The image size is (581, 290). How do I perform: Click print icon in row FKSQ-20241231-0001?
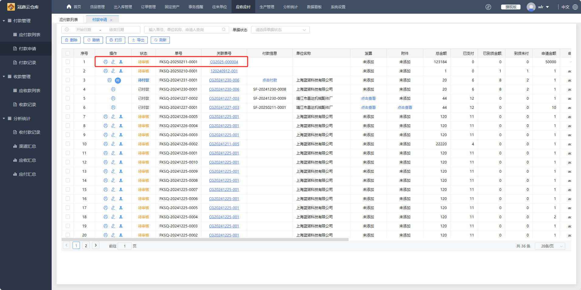(109, 80)
